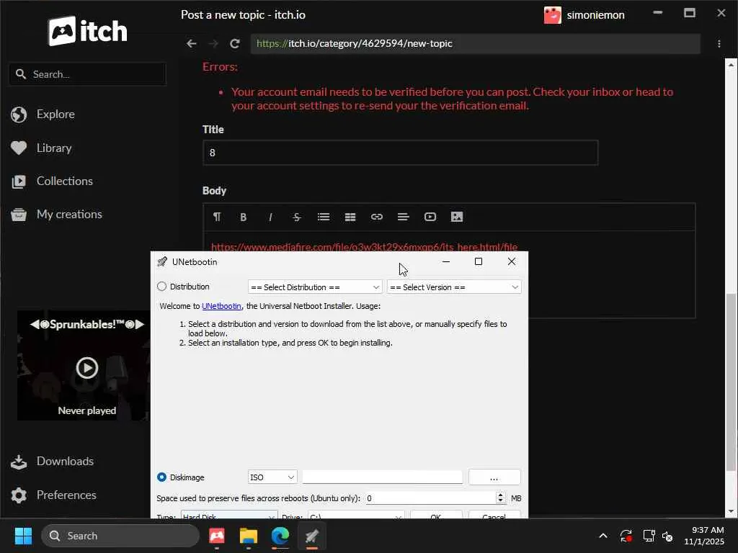Insert a bulleted list in editor
This screenshot has height=553, width=738.
click(324, 217)
